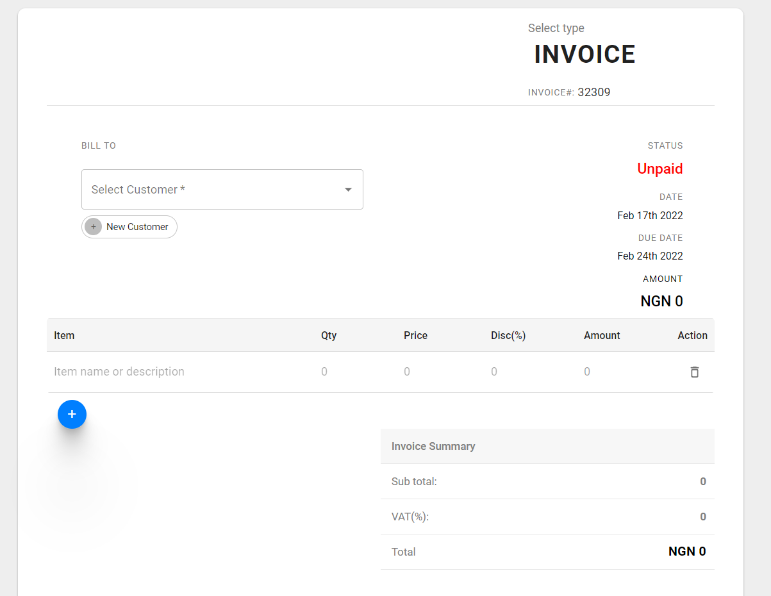771x596 pixels.
Task: Add a new item row with blue plus
Action: point(72,415)
